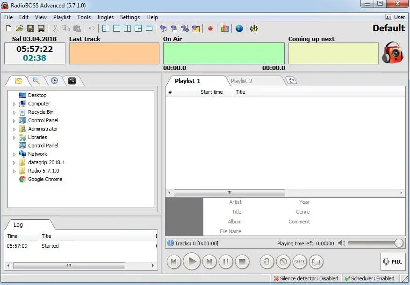Select the Google Chrome item in tree

[x=45, y=179]
